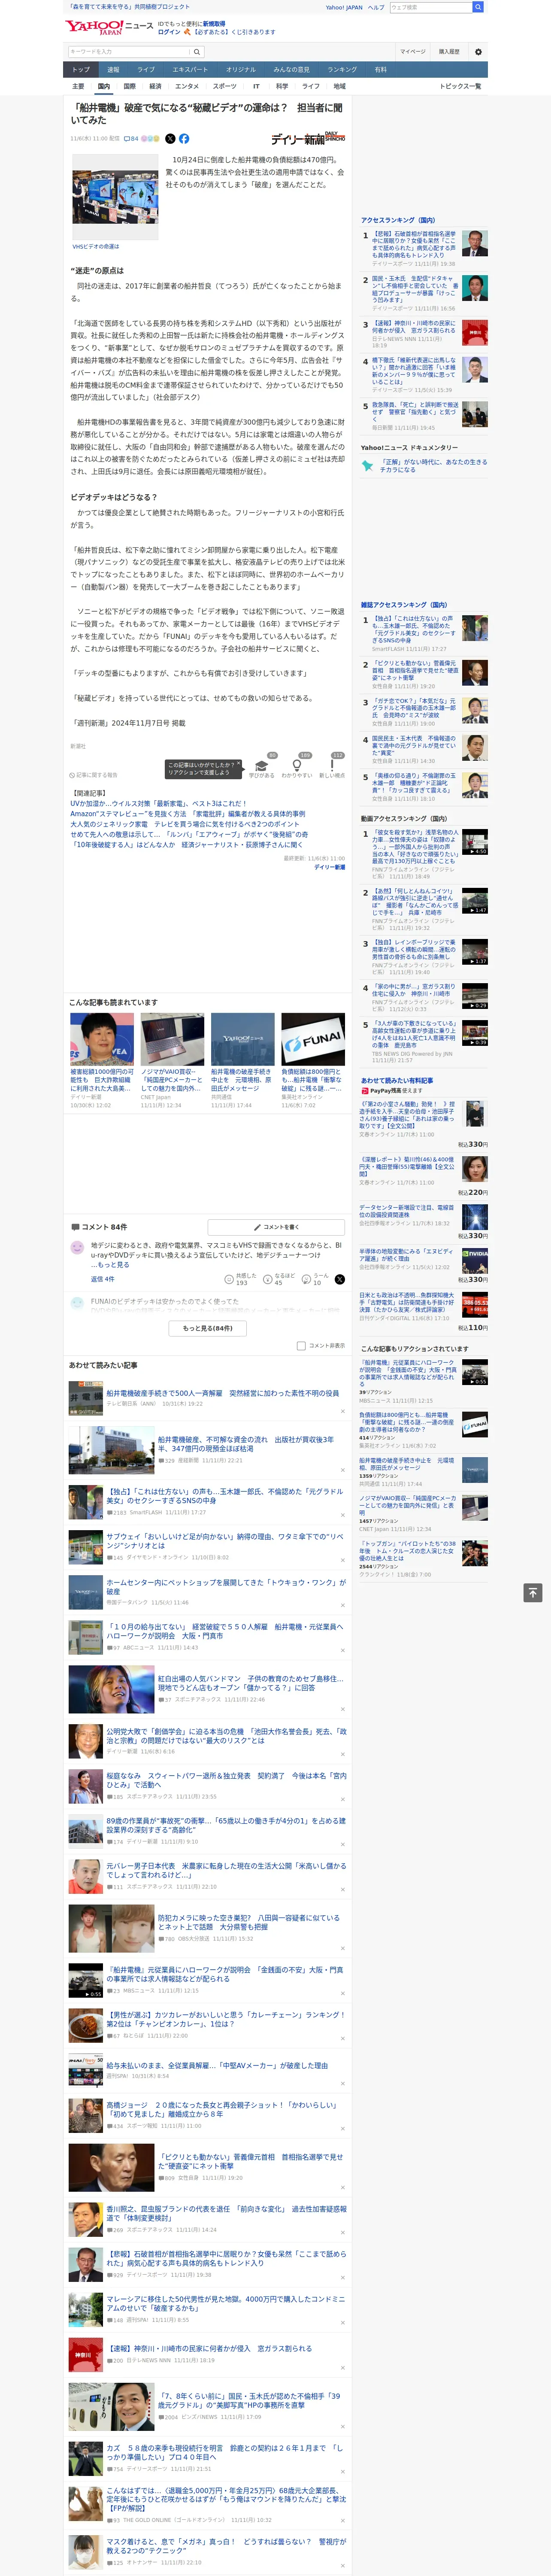Click first commenter's purple avatar icon

tap(77, 1247)
